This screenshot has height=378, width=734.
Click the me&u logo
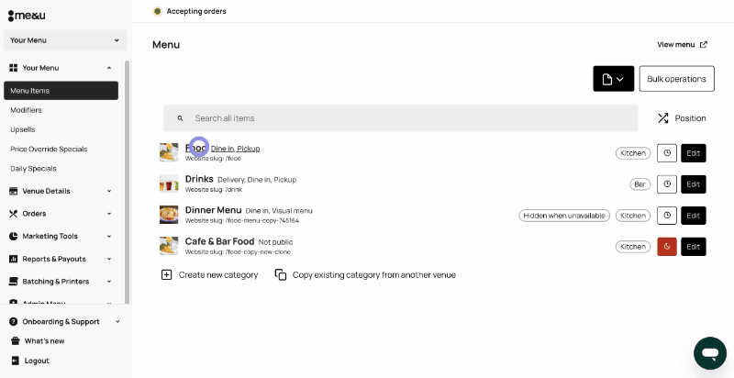click(27, 16)
